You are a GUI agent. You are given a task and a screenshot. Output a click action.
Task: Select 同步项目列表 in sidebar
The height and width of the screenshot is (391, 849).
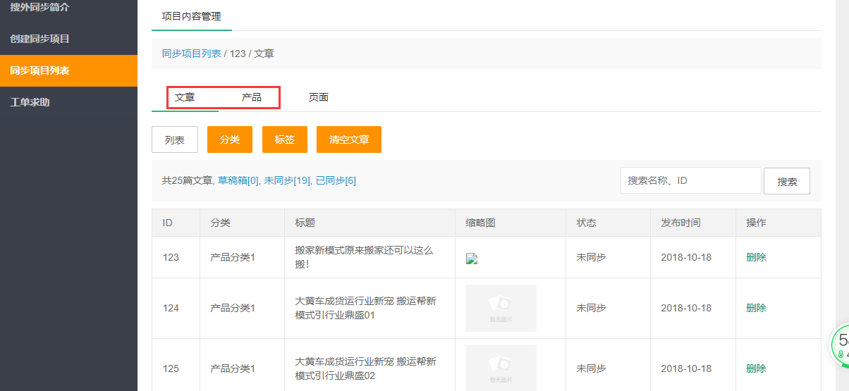(x=40, y=70)
